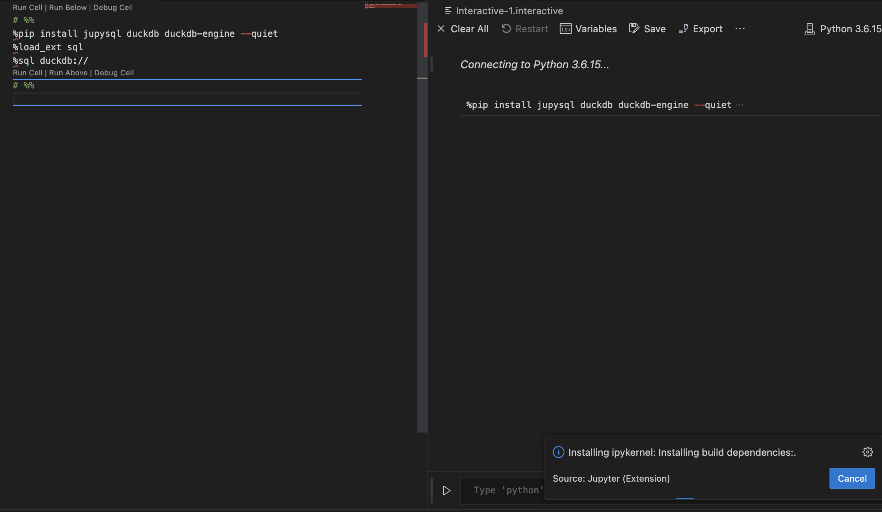Viewport: 882px width, 512px height.
Task: Open more actions with the ellipsis menu
Action: tap(740, 28)
